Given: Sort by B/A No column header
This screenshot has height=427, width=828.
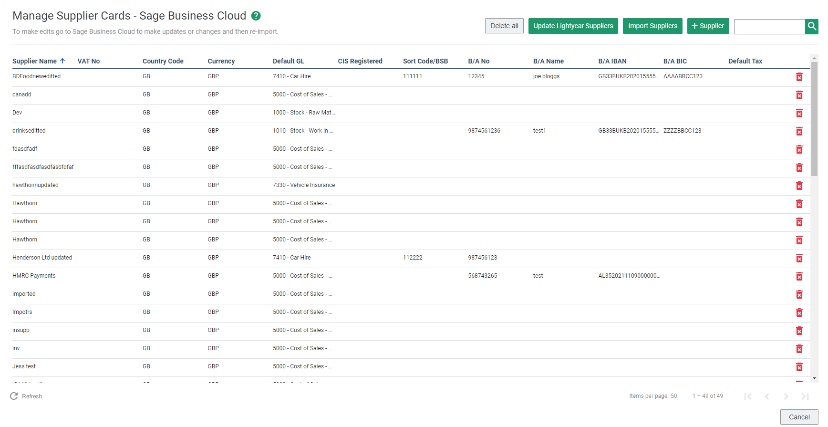Looking at the screenshot, I should click(x=479, y=61).
